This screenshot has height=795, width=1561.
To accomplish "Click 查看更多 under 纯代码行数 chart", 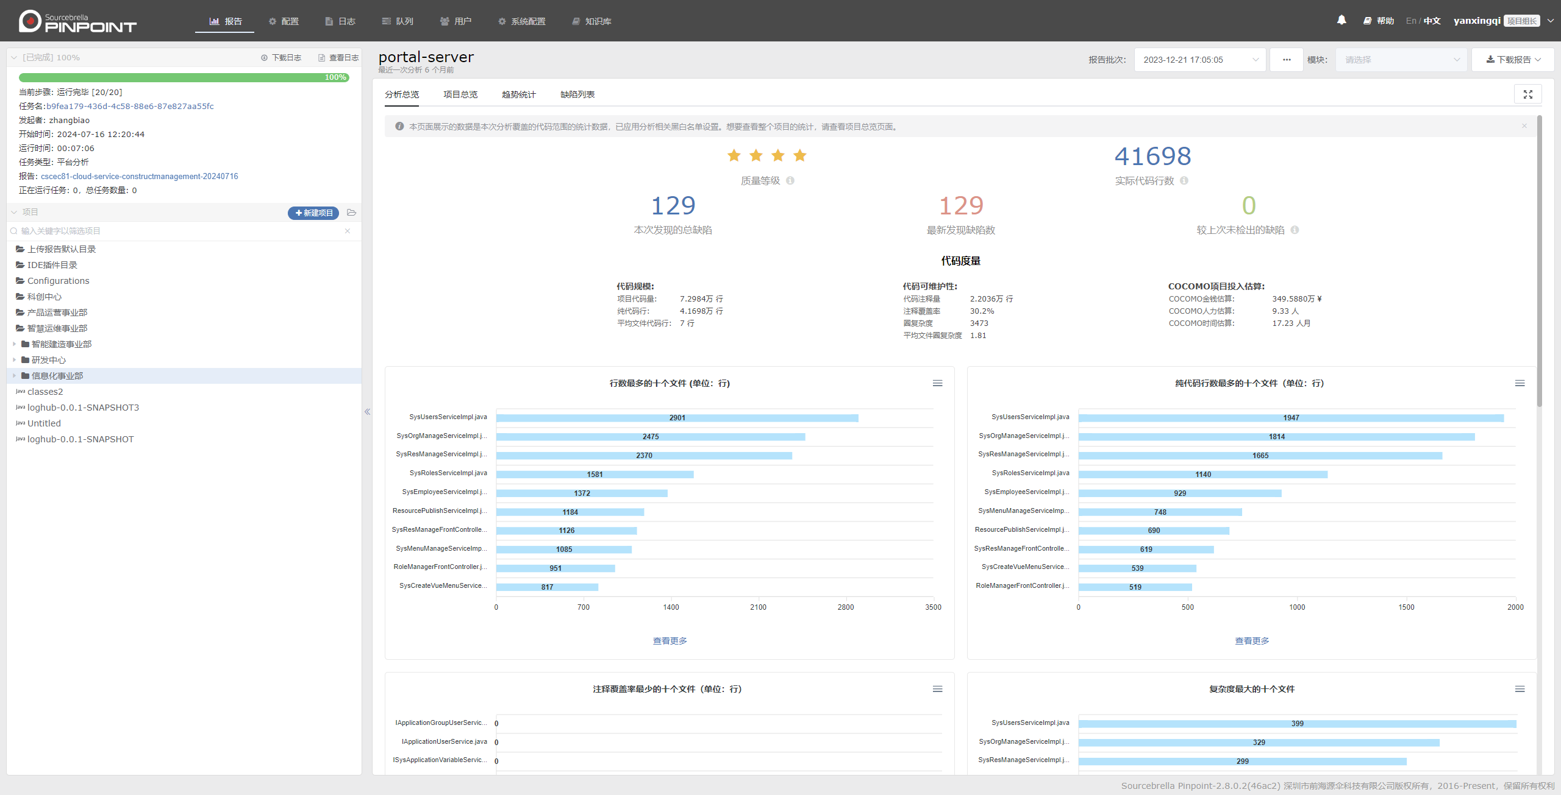I will [1251, 641].
